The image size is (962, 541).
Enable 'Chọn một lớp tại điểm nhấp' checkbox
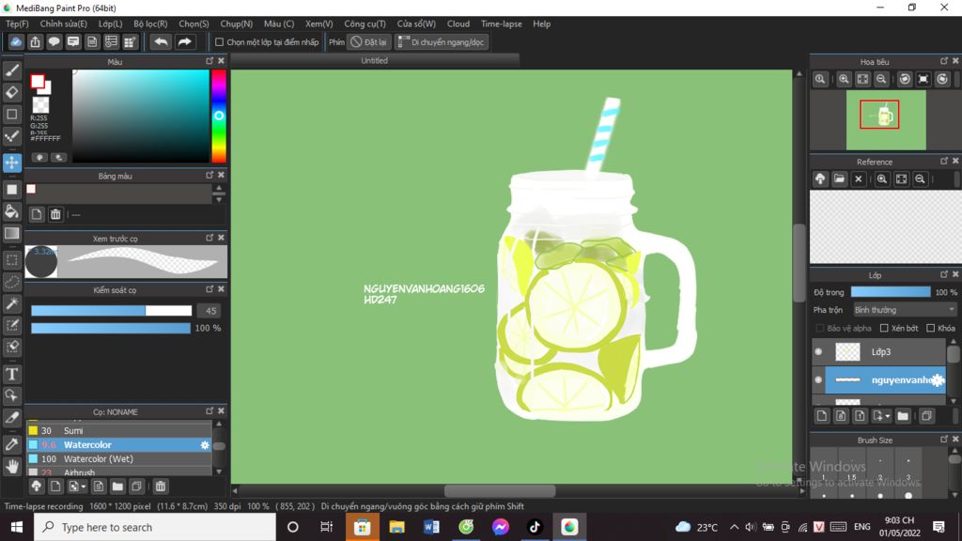[x=219, y=42]
